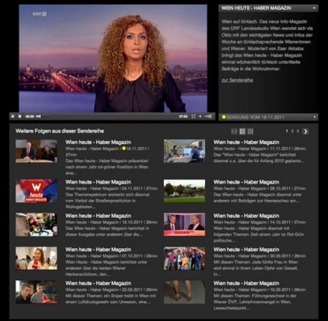328x321 pixels.
Task: Open thumbnail of 18.11.2011 episode
Action: 36,151
